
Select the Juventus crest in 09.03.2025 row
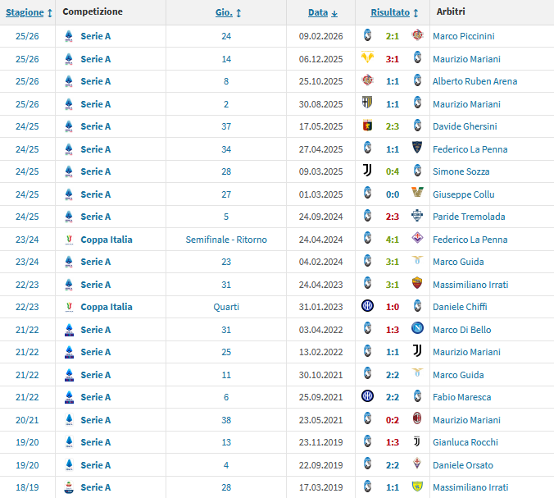367,171
